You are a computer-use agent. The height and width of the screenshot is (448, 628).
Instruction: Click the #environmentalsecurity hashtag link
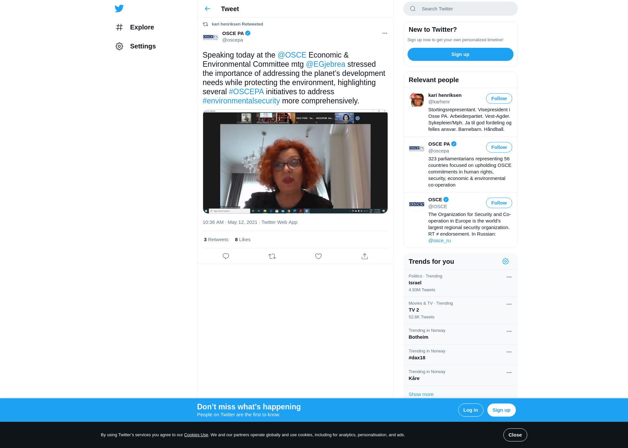coord(241,101)
